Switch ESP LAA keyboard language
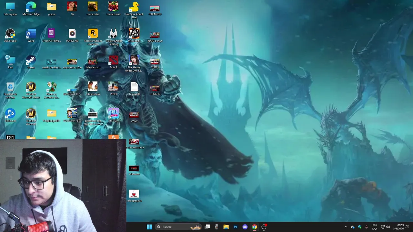Image resolution: width=413 pixels, height=232 pixels. click(x=375, y=227)
